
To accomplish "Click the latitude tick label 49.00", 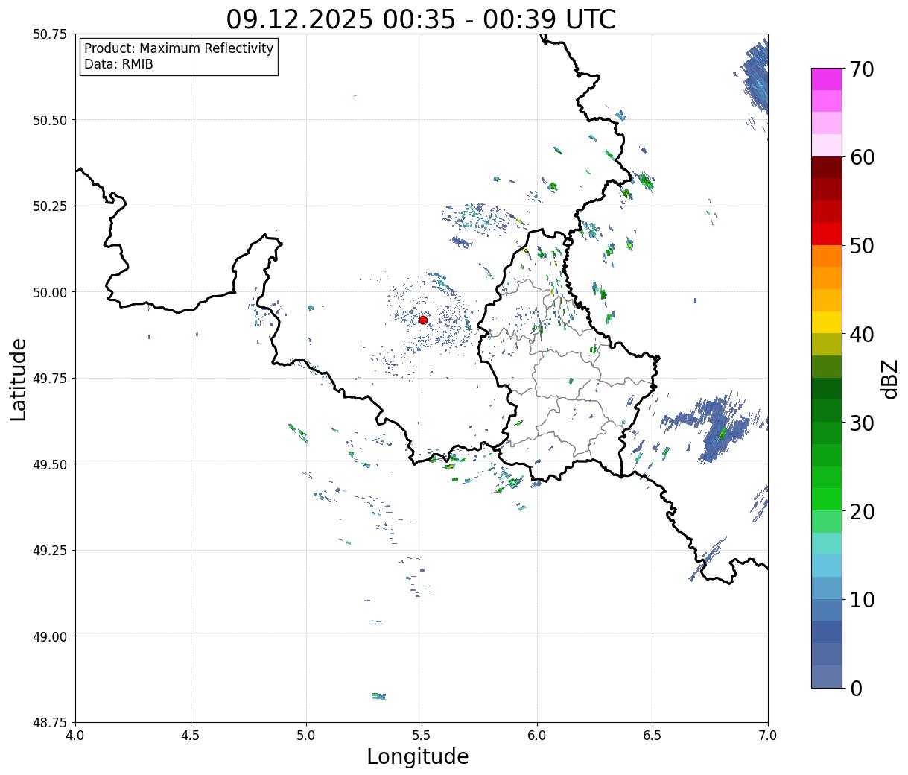I will (x=49, y=636).
